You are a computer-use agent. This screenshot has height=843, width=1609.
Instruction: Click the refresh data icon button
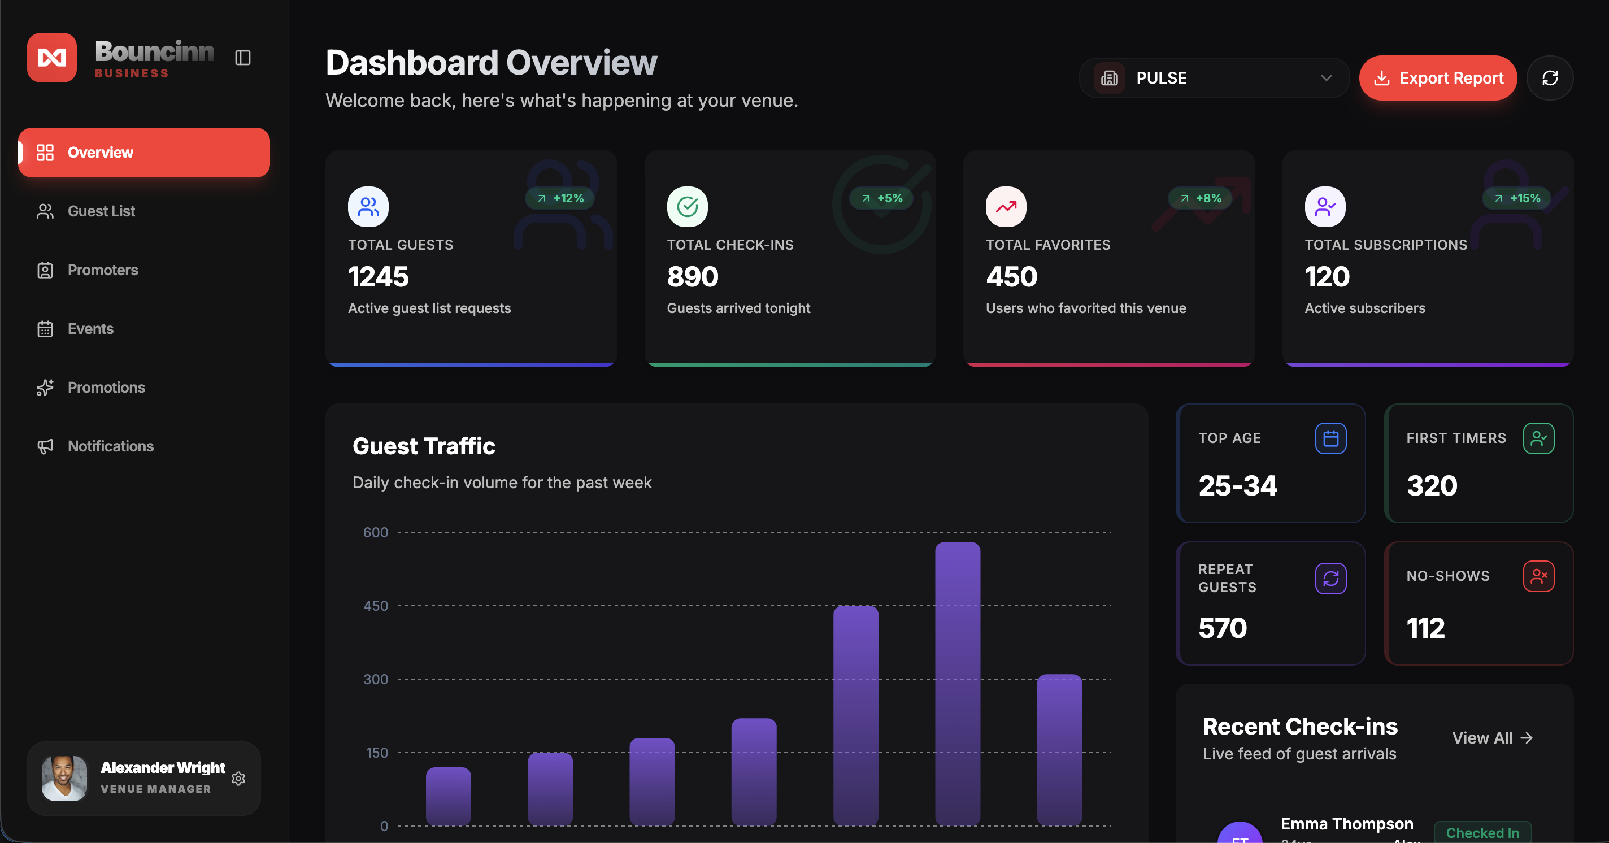pos(1549,78)
